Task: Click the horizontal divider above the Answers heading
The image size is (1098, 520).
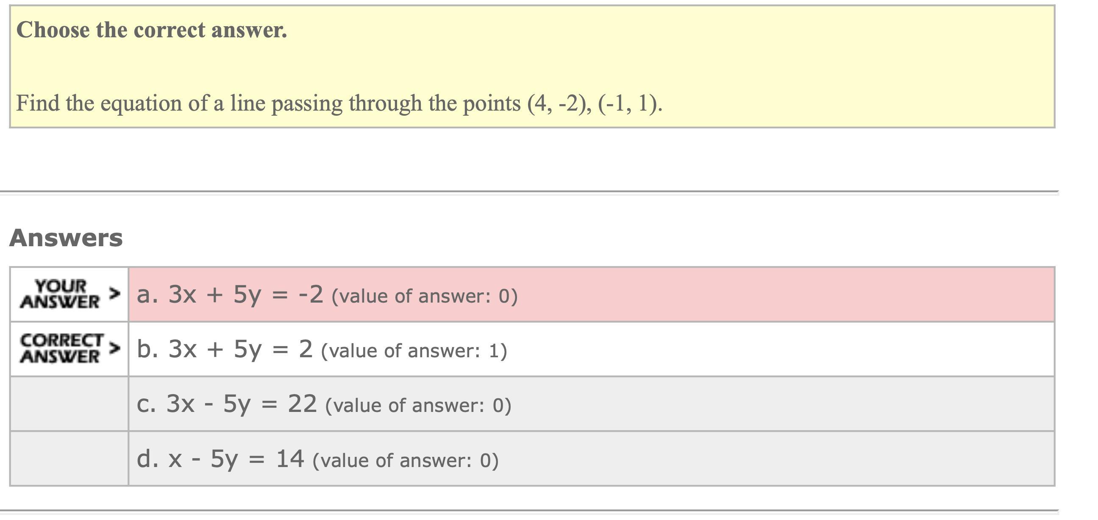Action: (528, 192)
